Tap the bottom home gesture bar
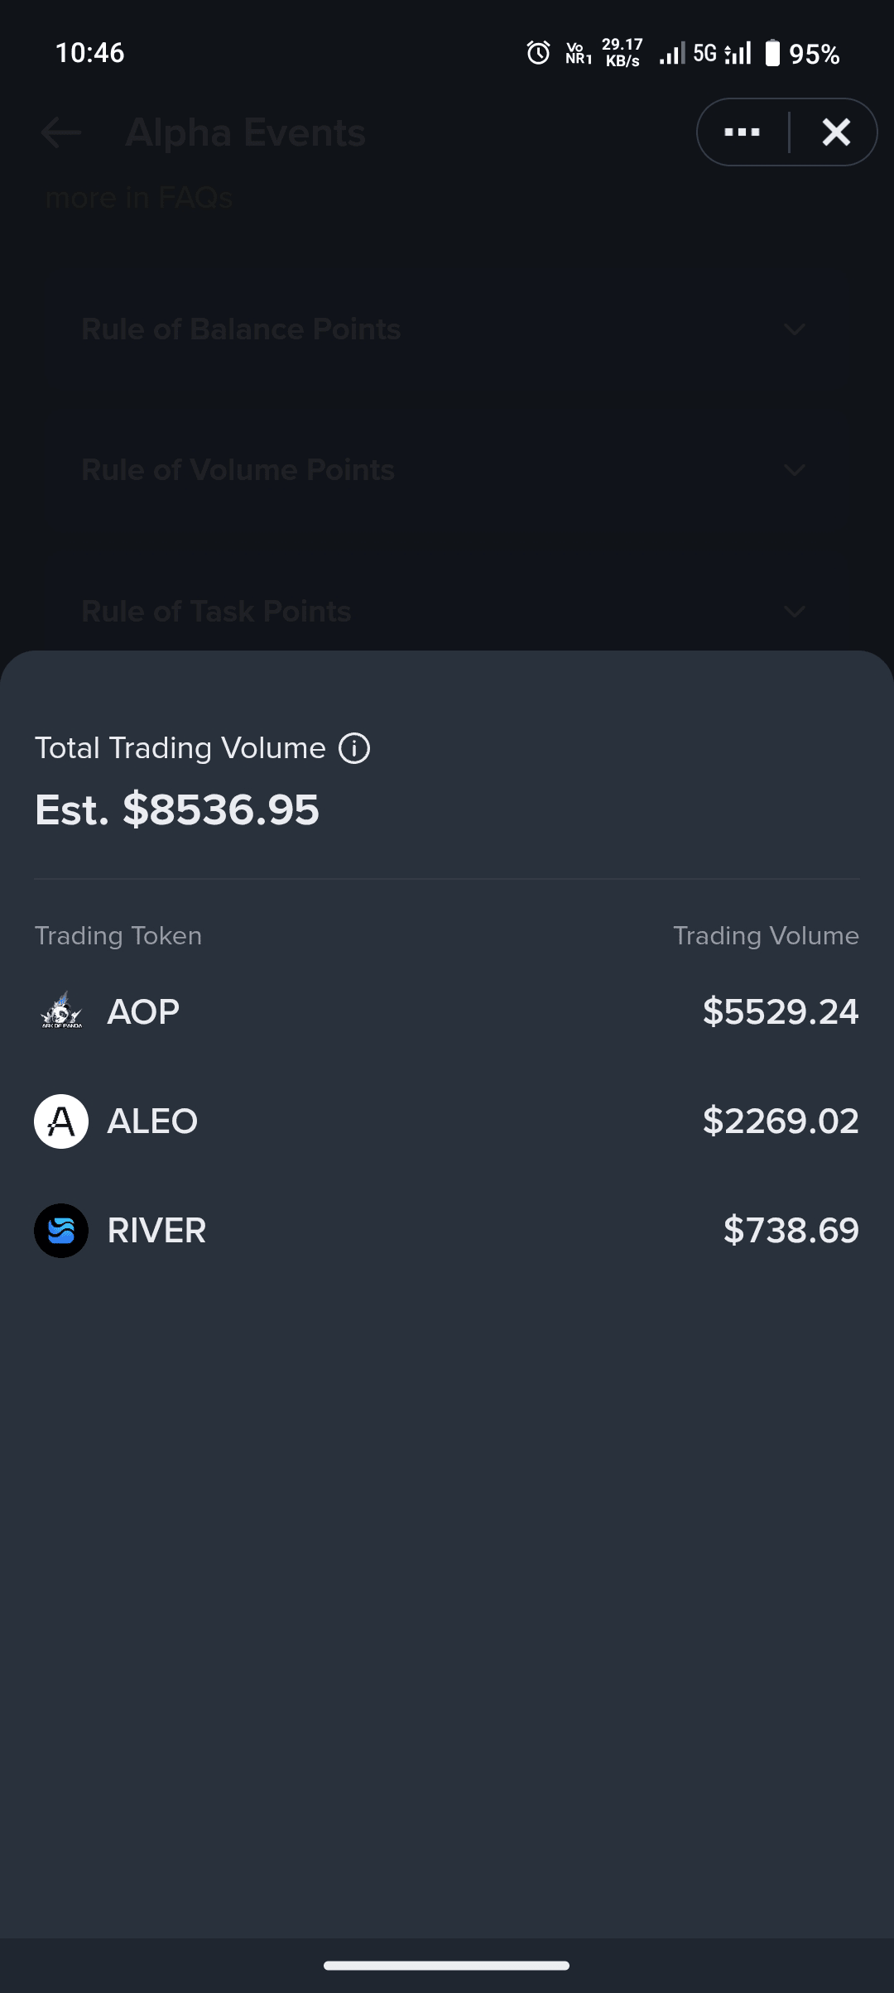The image size is (894, 1993). click(x=447, y=1966)
